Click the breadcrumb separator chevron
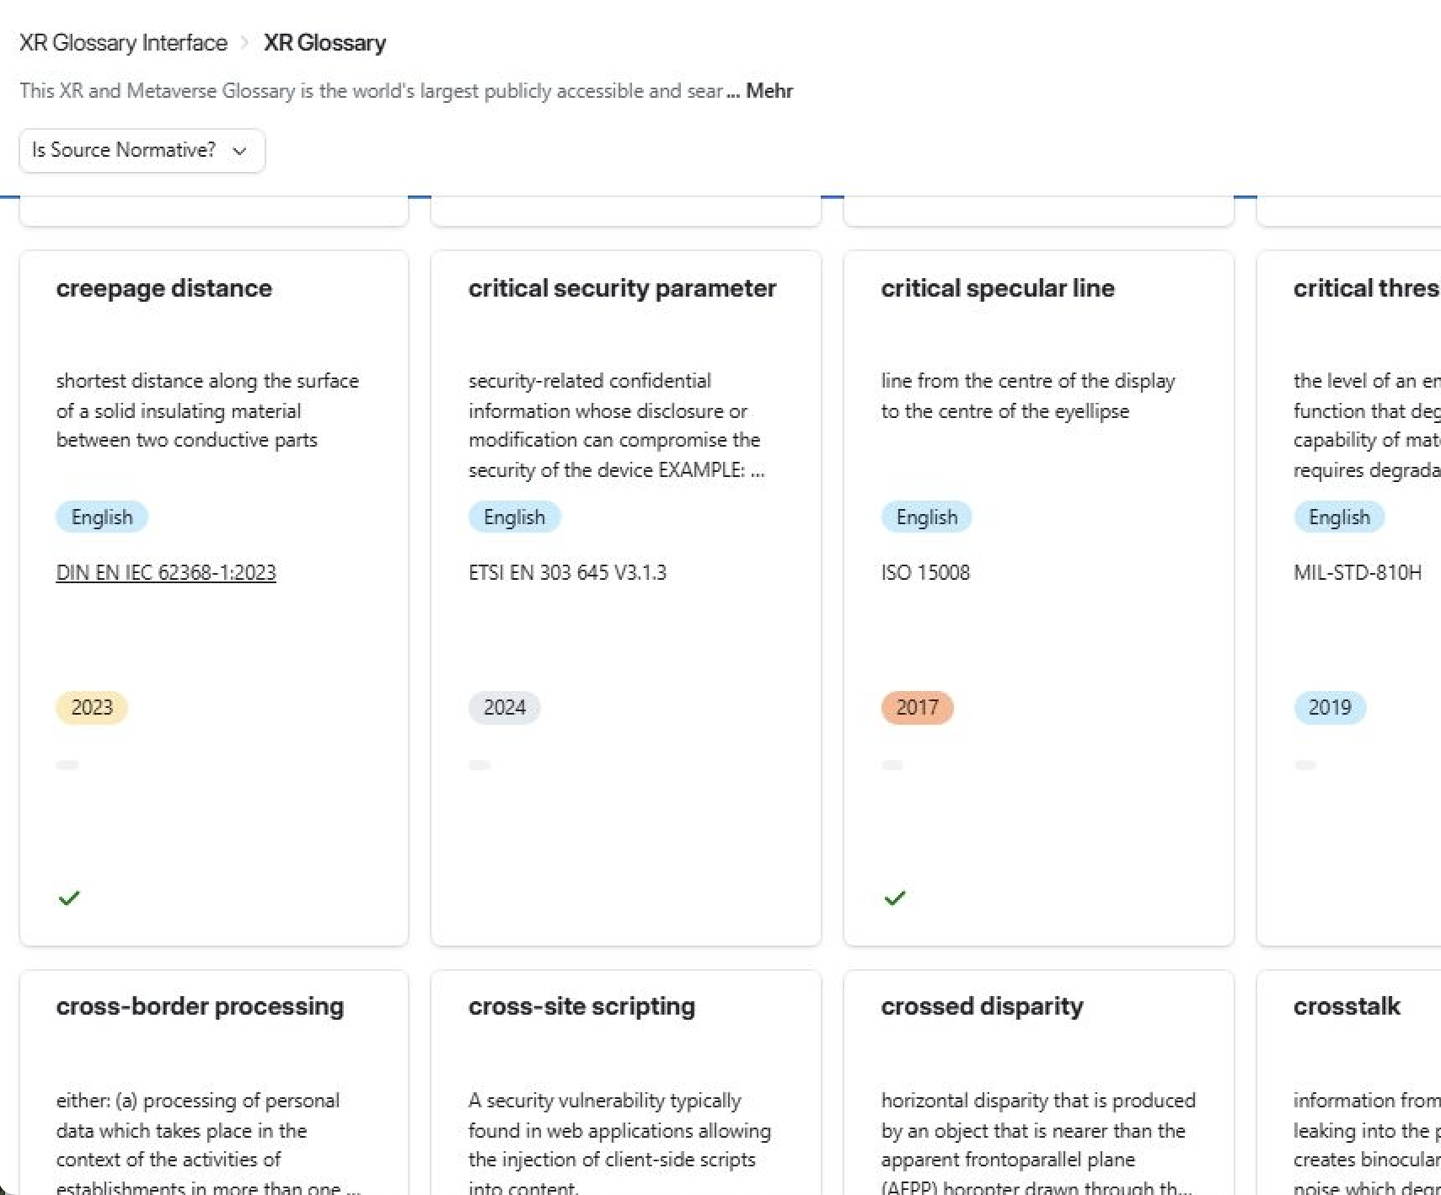This screenshot has height=1195, width=1441. 245,42
